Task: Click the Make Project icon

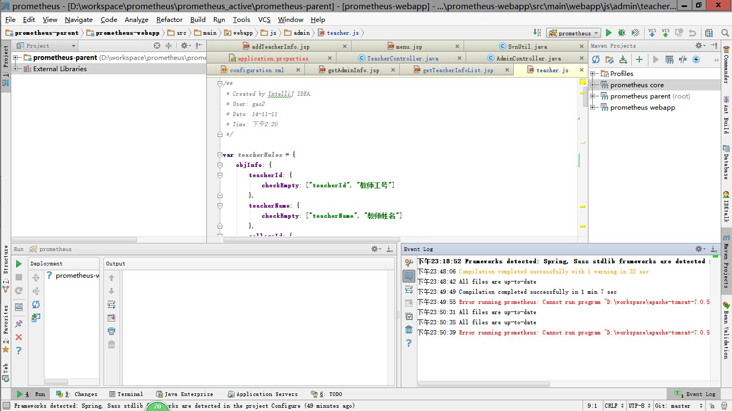Action: [537, 33]
